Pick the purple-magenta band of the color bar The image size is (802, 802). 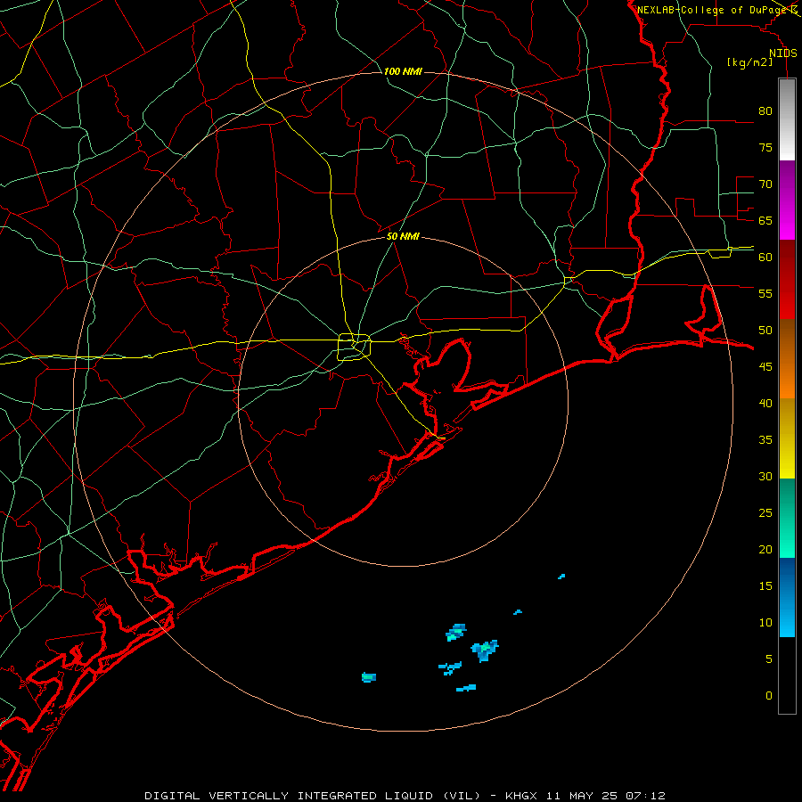click(787, 200)
